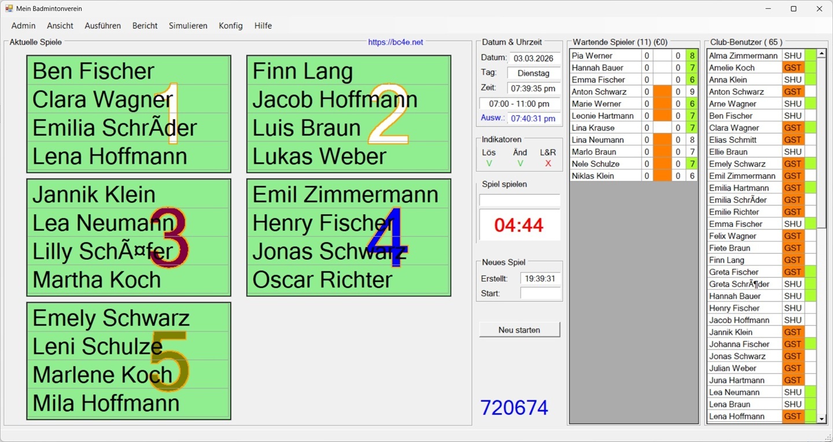The width and height of the screenshot is (833, 442).
Task: Click the app icon in title bar
Action: pyautogui.click(x=9, y=9)
